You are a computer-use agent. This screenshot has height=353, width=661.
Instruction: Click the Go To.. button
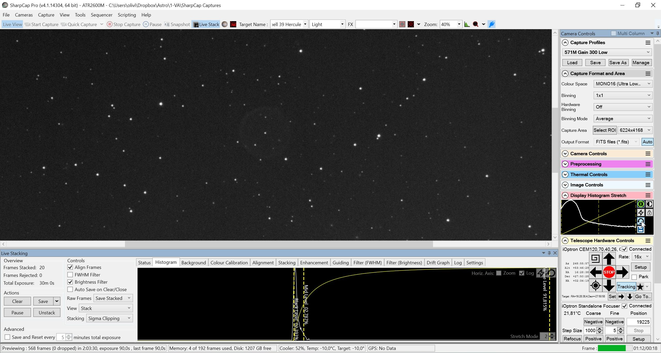(643, 297)
